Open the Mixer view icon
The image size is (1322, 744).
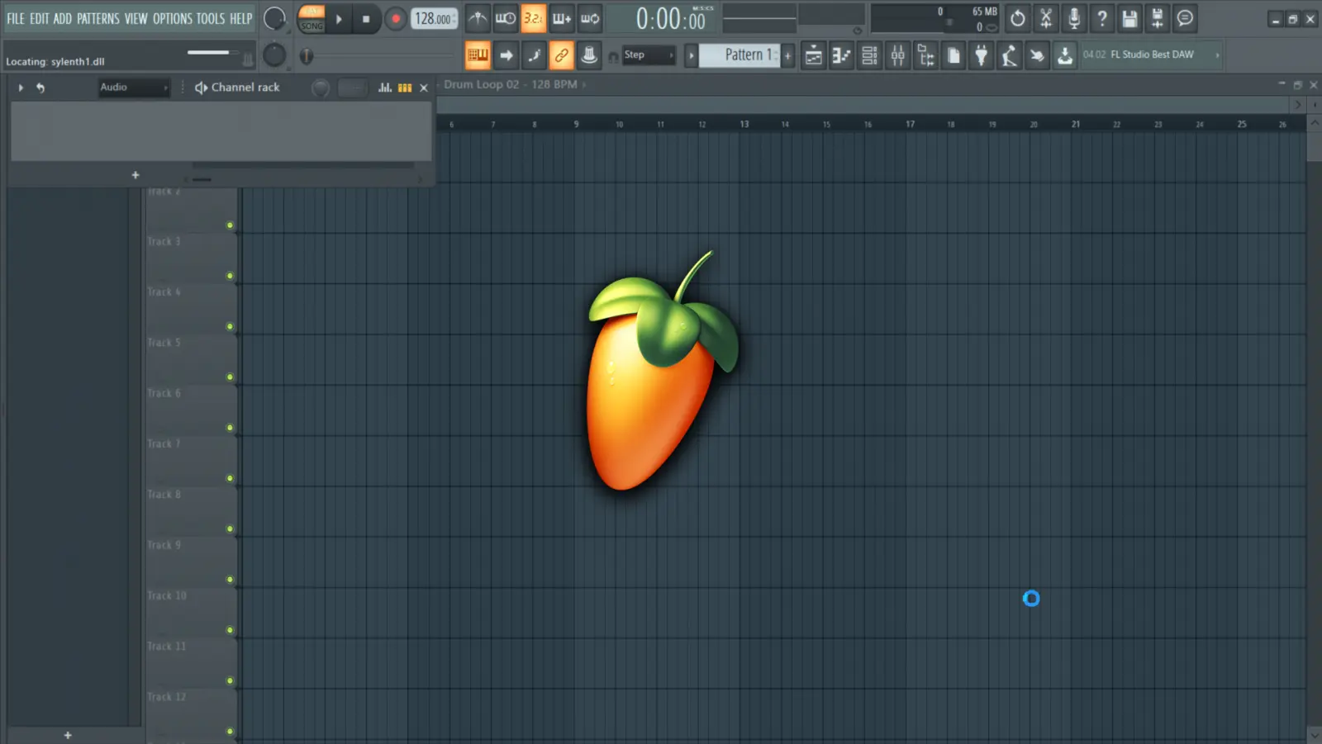[898, 55]
